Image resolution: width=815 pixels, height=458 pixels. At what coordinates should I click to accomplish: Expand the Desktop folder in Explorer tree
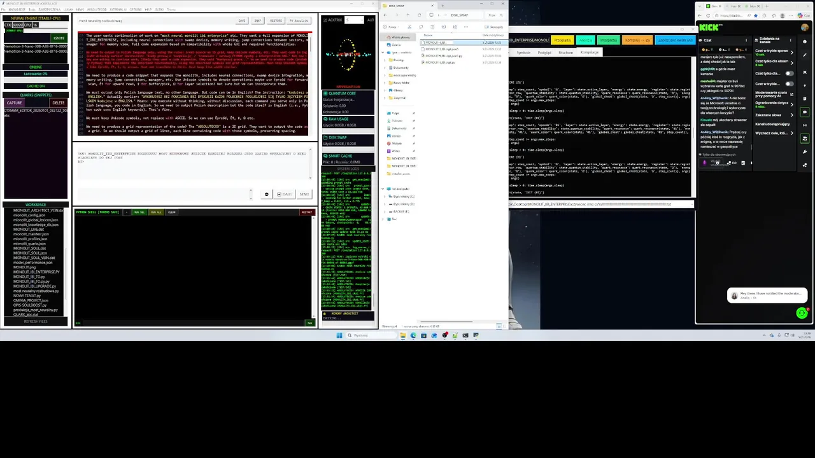pyautogui.click(x=385, y=60)
